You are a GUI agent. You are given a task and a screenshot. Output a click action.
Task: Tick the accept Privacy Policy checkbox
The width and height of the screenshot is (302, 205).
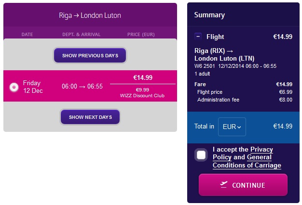(201, 155)
